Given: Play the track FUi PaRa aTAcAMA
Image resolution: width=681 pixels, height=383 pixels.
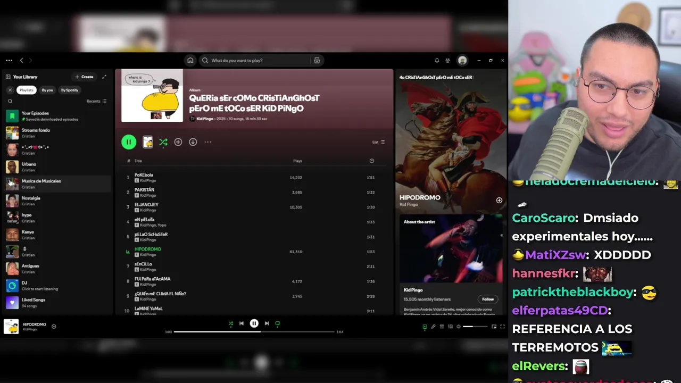Looking at the screenshot, I should click(254, 281).
